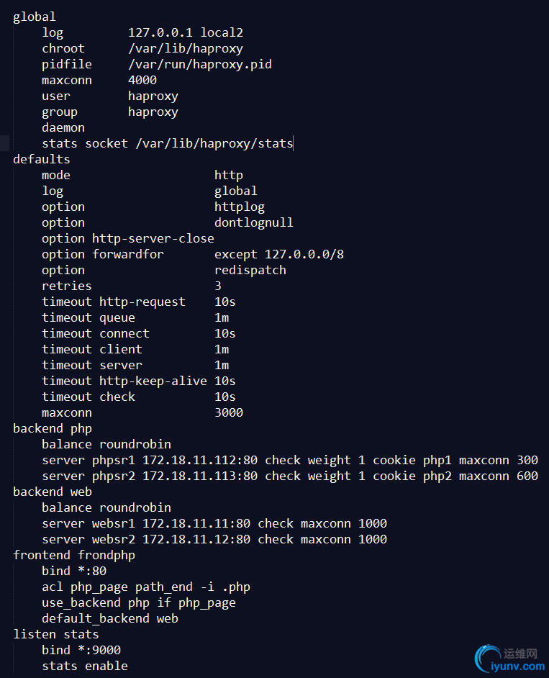Click the 'acl php_page path_end' line
Viewport: 549px width, 678px height.
[145, 587]
